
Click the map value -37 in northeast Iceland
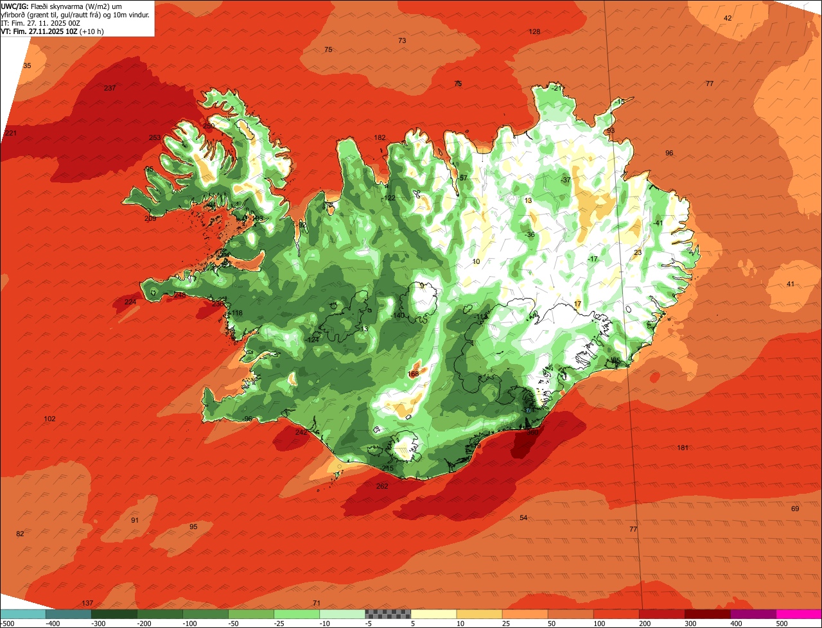coord(565,180)
